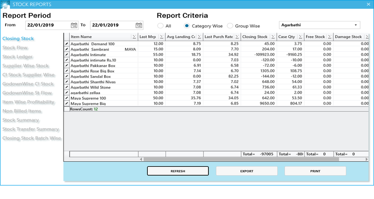Click the PRINT button
Screen dimensions: 374x199
[315, 171]
